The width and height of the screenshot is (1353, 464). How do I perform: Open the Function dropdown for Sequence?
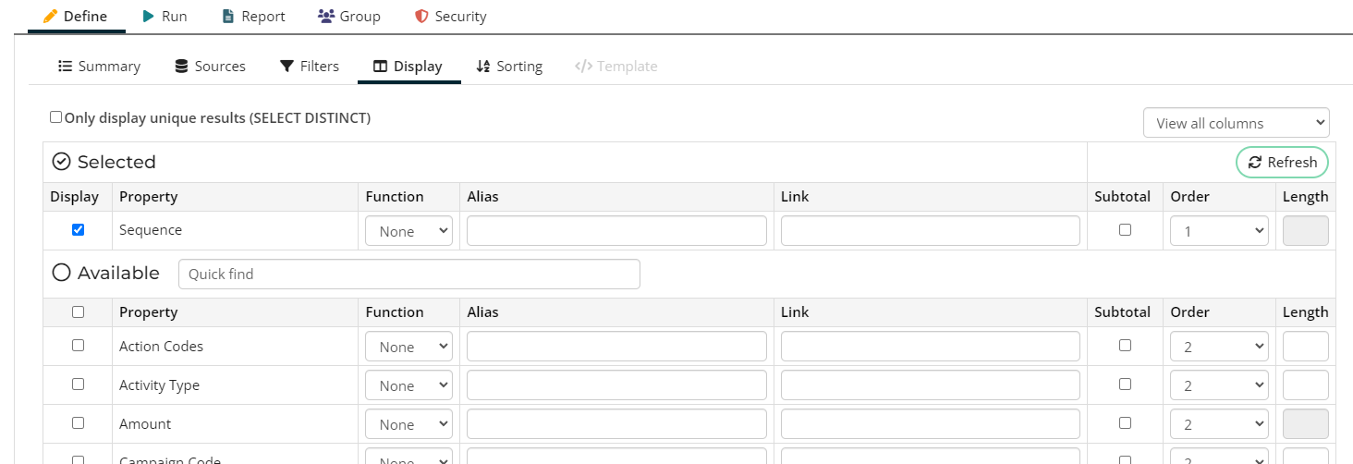pos(408,231)
